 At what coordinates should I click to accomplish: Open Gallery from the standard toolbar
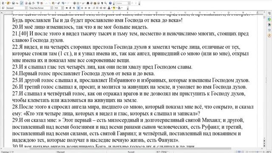(x=95, y=3)
